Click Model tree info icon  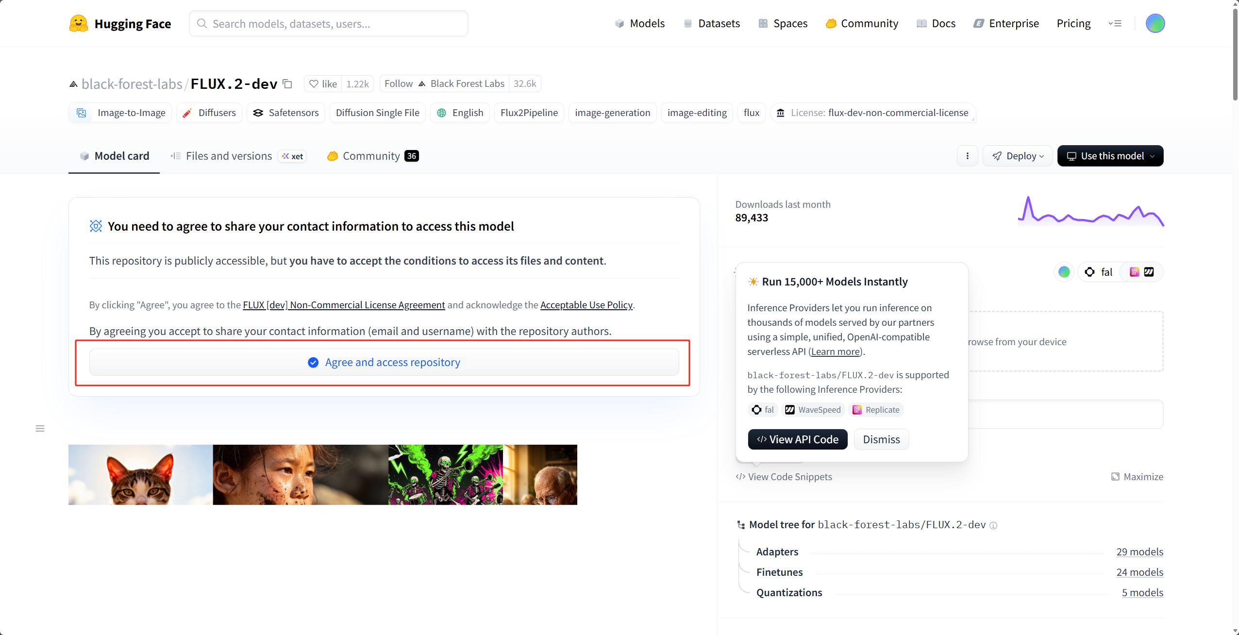[x=993, y=525]
